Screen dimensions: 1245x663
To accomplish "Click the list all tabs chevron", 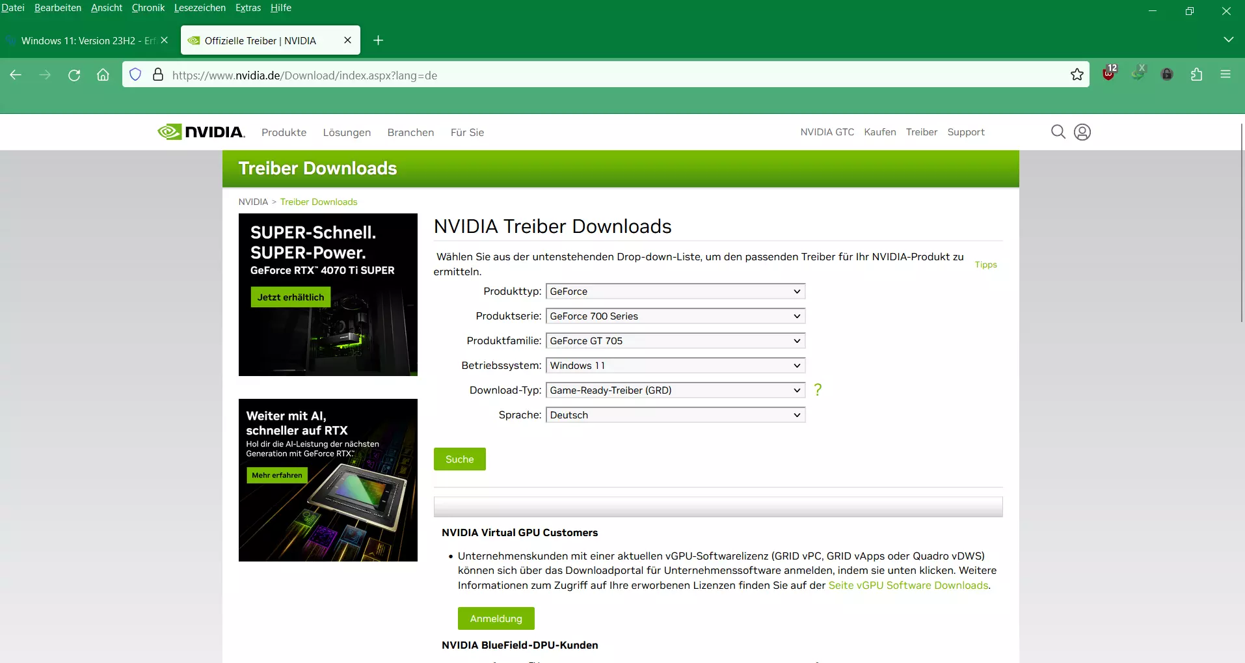I will (1228, 40).
